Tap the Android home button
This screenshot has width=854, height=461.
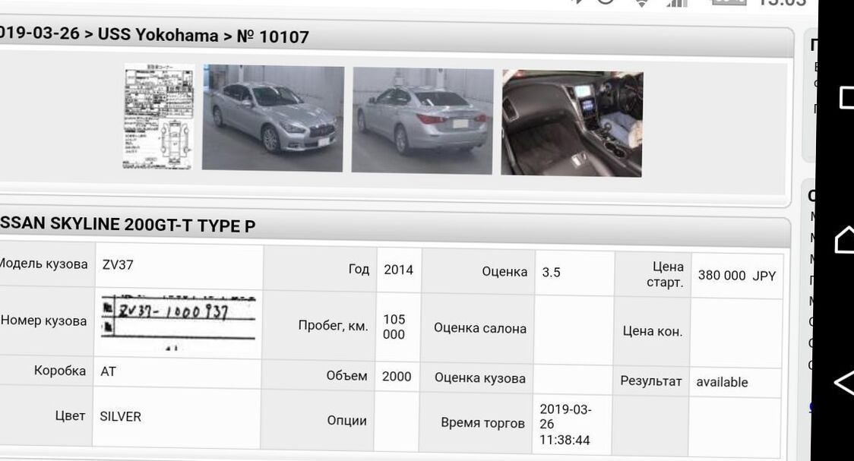[843, 240]
